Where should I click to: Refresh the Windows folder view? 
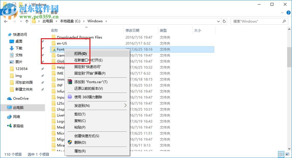coord(224,21)
